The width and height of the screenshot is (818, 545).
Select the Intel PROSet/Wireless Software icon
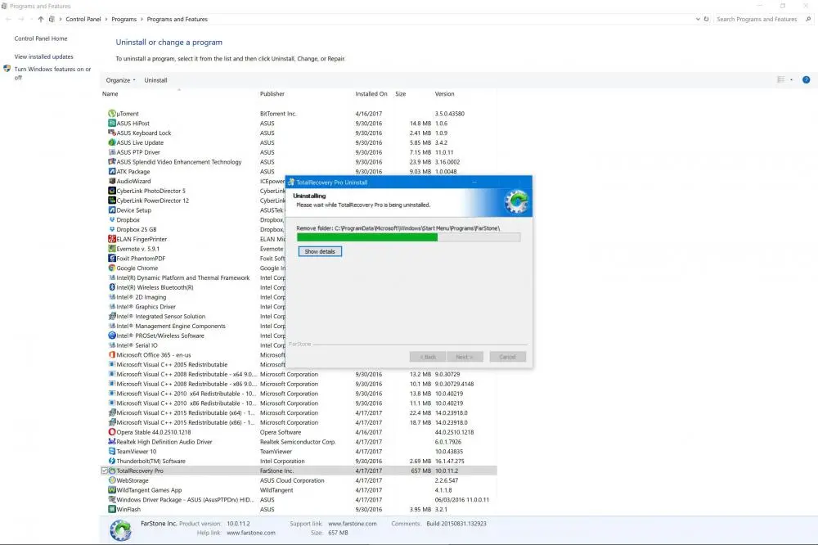point(111,336)
